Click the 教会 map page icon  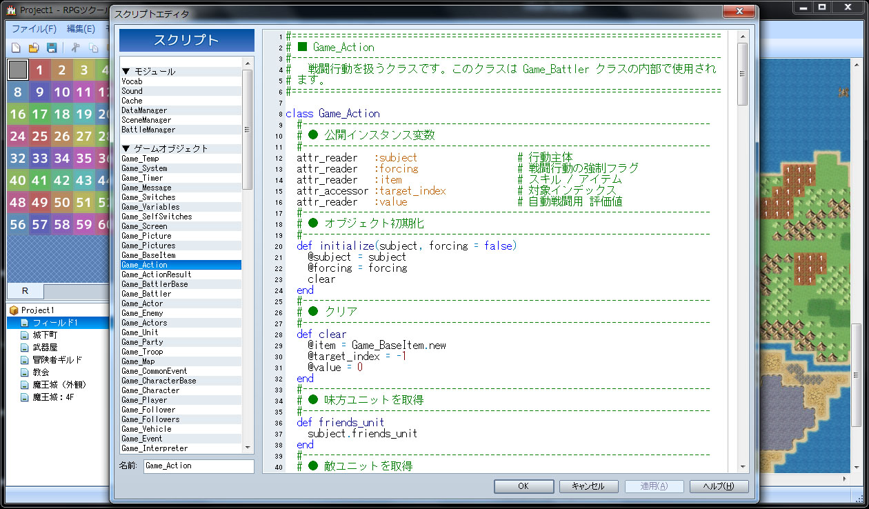[25, 372]
